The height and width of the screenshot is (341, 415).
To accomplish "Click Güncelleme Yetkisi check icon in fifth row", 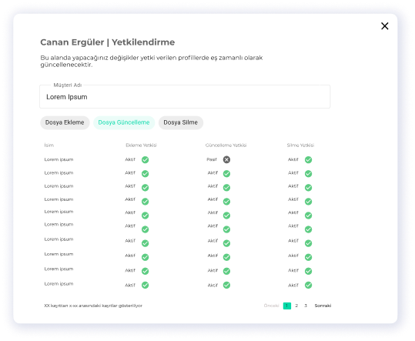I will [x=226, y=216].
